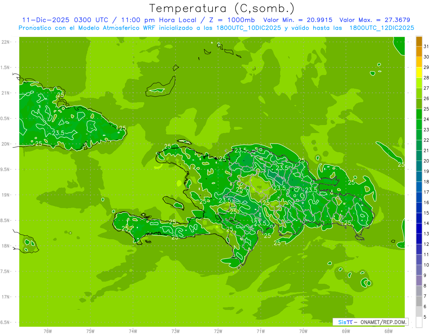
Task: Click the SisTT ONAMET/REP.DOM. credit box
Action: pyautogui.click(x=370, y=322)
